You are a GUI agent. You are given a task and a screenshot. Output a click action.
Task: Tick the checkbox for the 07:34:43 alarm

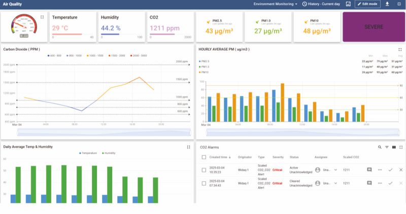click(x=204, y=183)
